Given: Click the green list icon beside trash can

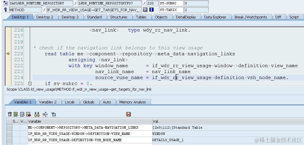Looking at the screenshot, I should coord(16,114).
